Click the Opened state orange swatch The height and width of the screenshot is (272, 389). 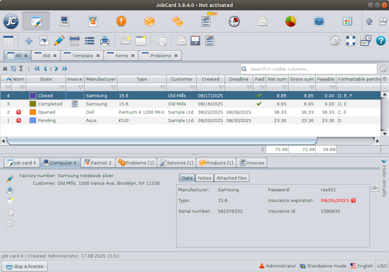[x=33, y=112]
